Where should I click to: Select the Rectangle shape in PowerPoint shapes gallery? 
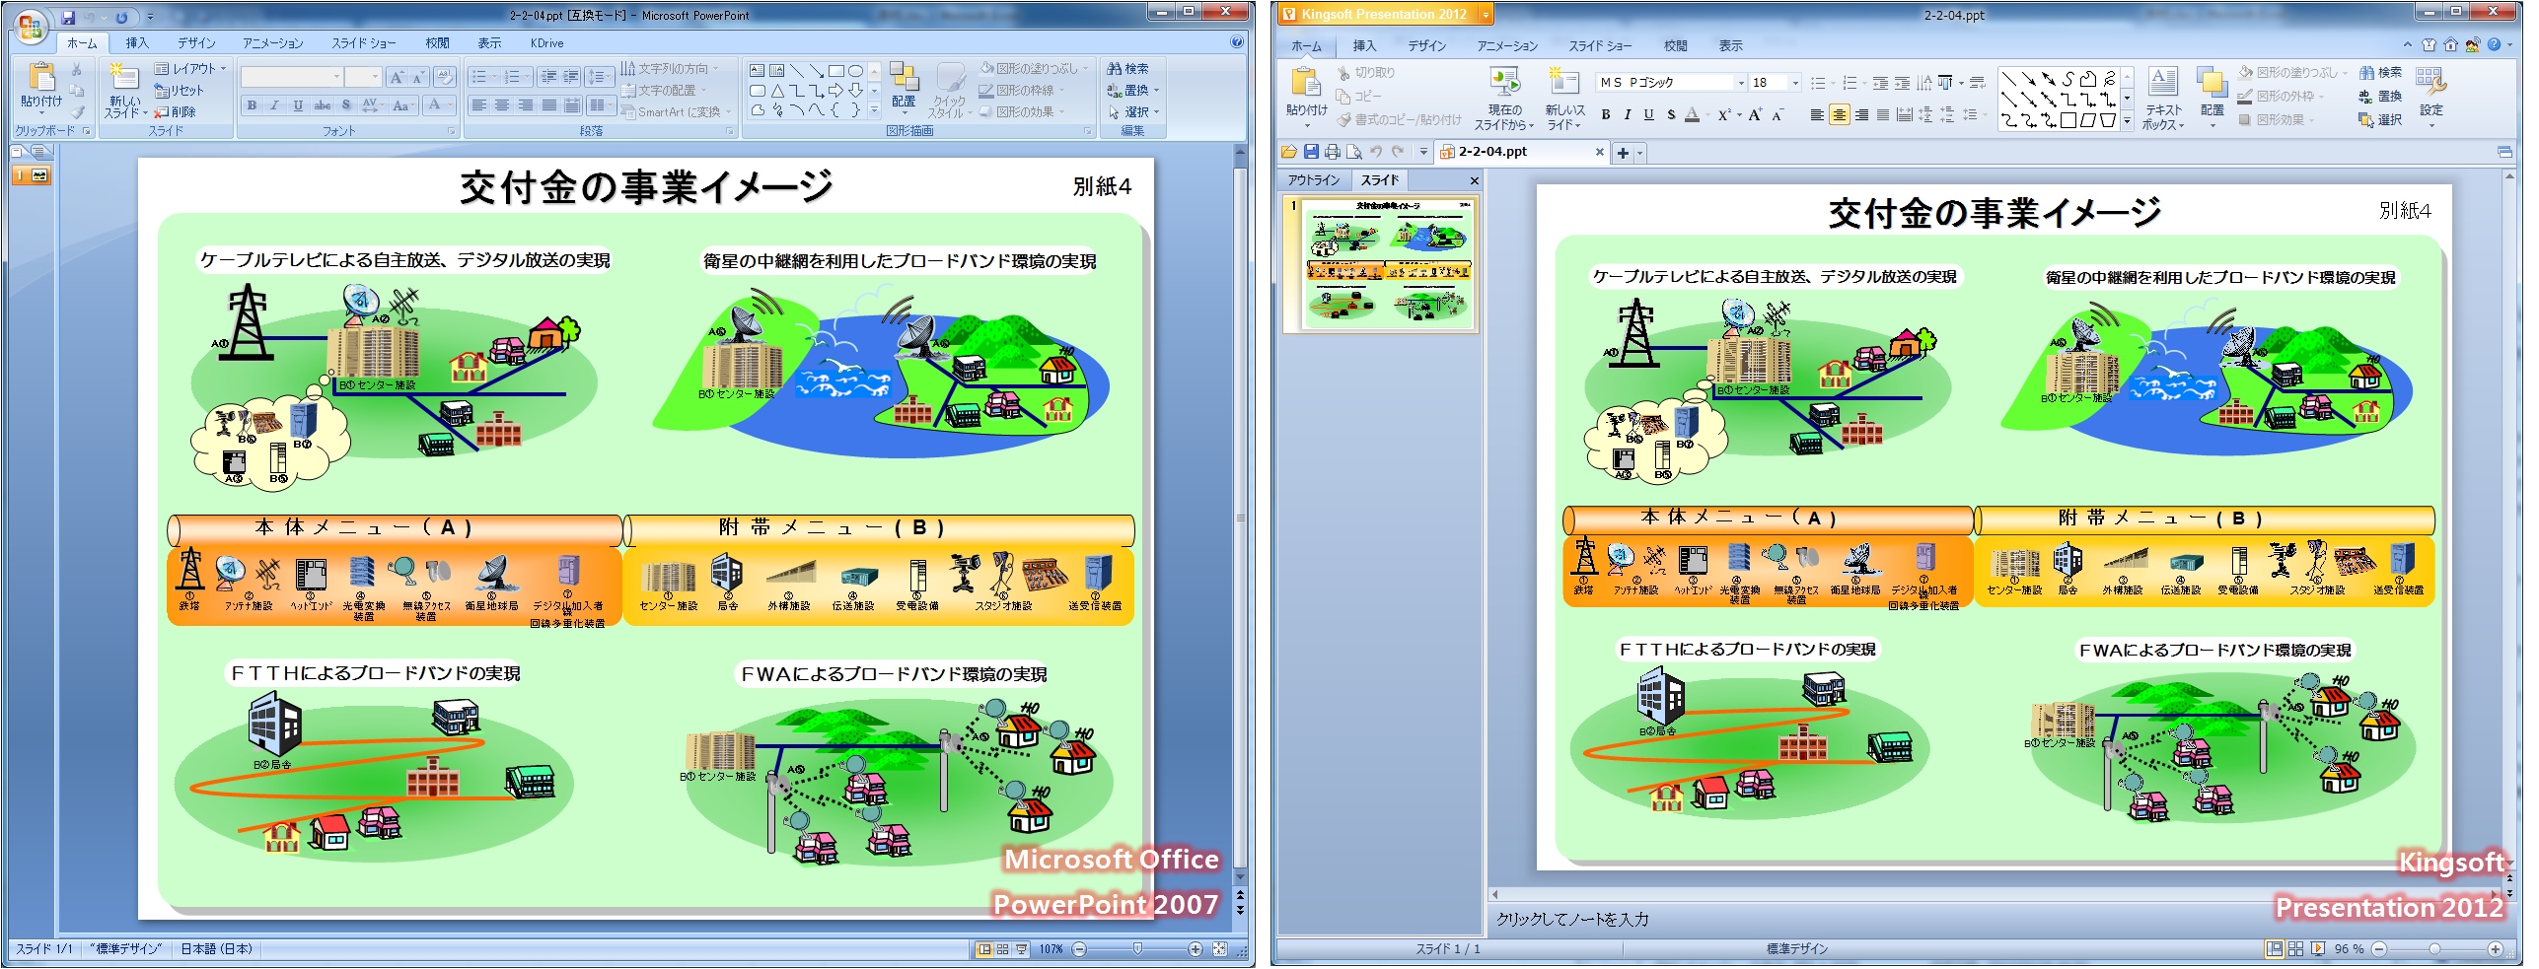836,70
